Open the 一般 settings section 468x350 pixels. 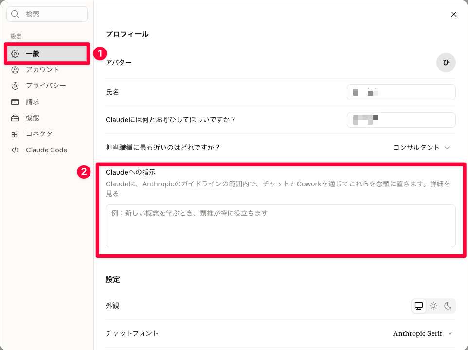47,53
